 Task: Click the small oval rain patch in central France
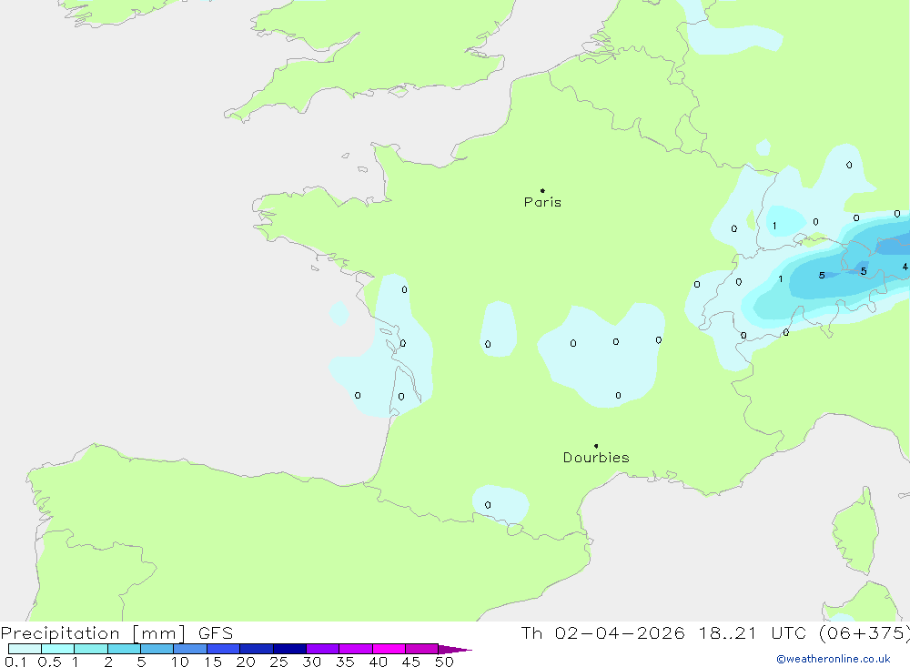coord(498,328)
